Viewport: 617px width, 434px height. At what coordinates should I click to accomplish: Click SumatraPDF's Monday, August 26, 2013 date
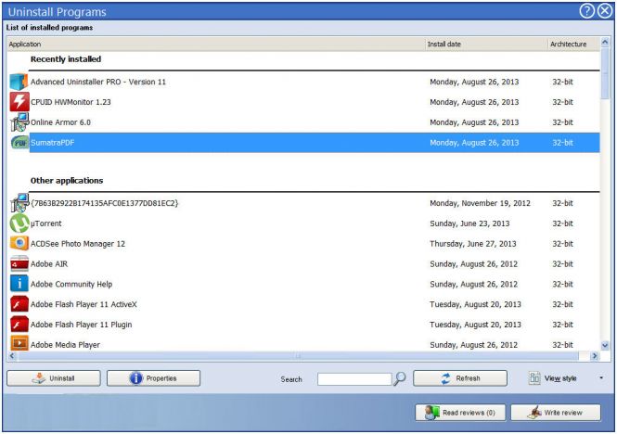(474, 143)
